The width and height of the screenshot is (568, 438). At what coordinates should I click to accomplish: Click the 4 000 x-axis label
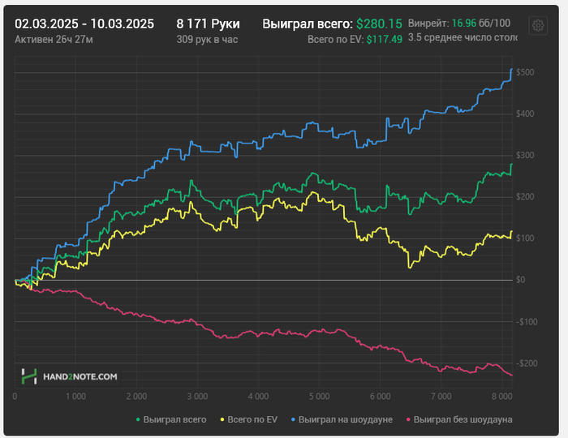(x=258, y=397)
